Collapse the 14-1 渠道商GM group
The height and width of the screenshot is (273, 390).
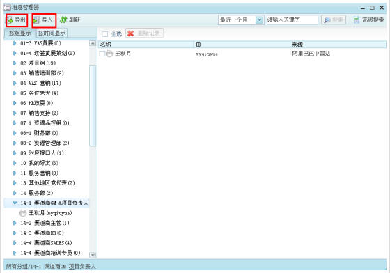[15, 203]
